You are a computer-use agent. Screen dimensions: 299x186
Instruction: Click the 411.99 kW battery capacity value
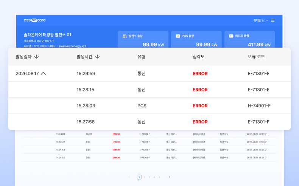point(259,45)
